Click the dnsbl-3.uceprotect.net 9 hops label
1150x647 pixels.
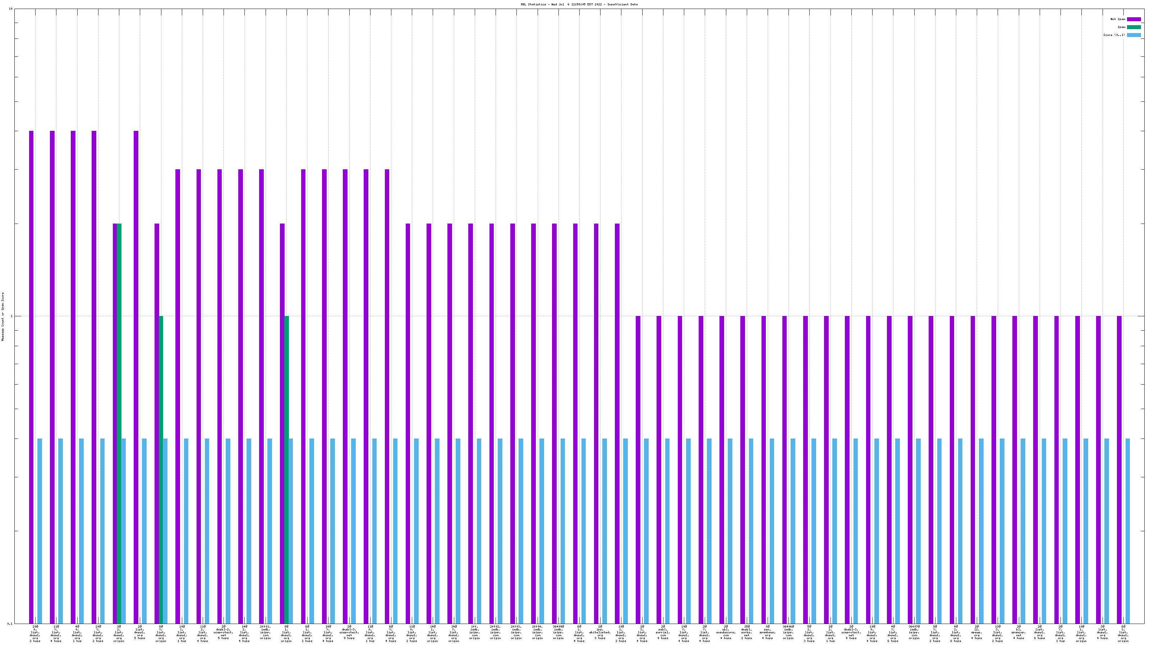349,633
